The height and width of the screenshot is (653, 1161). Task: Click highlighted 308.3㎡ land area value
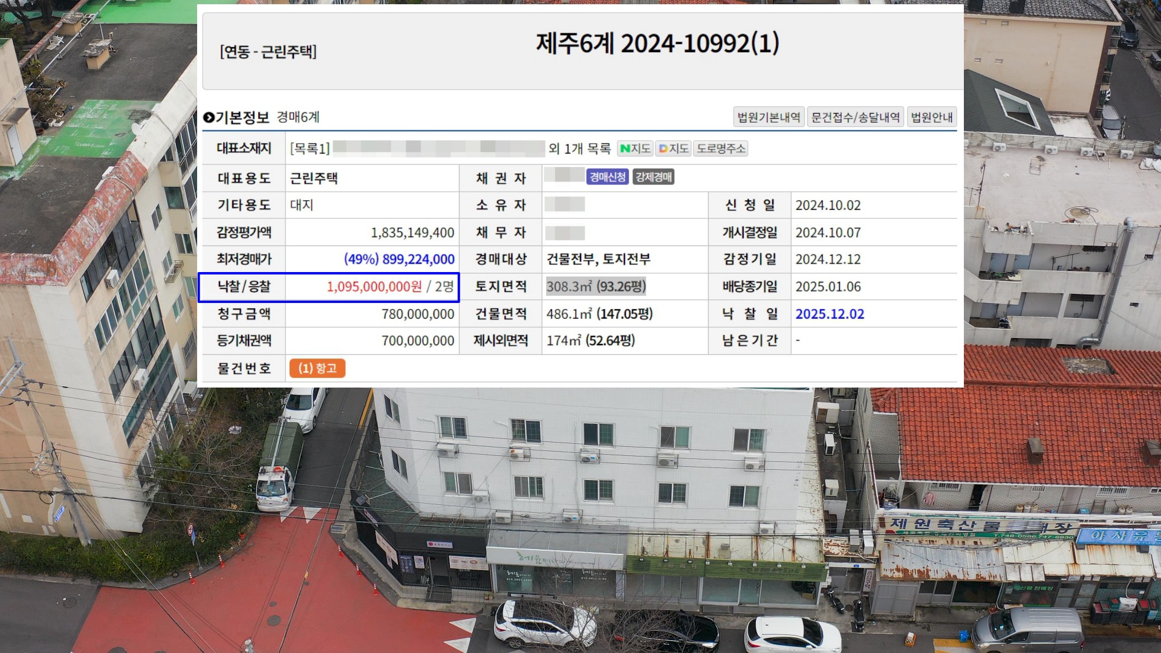[596, 287]
